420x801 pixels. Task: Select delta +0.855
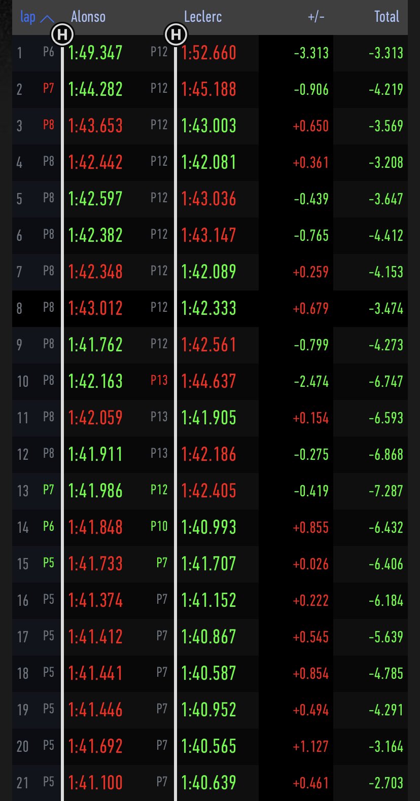(x=311, y=528)
